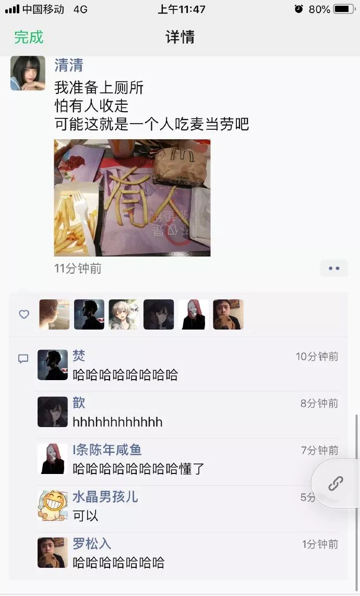
Task: Tap I条陈年咸鱼 username
Action: pyautogui.click(x=107, y=449)
